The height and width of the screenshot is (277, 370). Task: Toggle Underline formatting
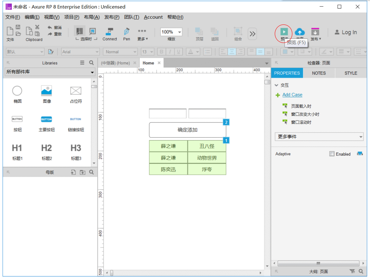click(179, 52)
